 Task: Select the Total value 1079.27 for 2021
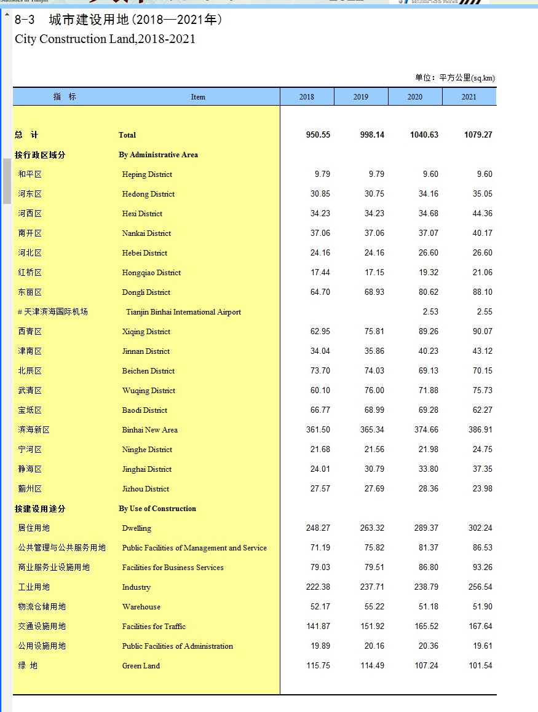[x=478, y=135]
